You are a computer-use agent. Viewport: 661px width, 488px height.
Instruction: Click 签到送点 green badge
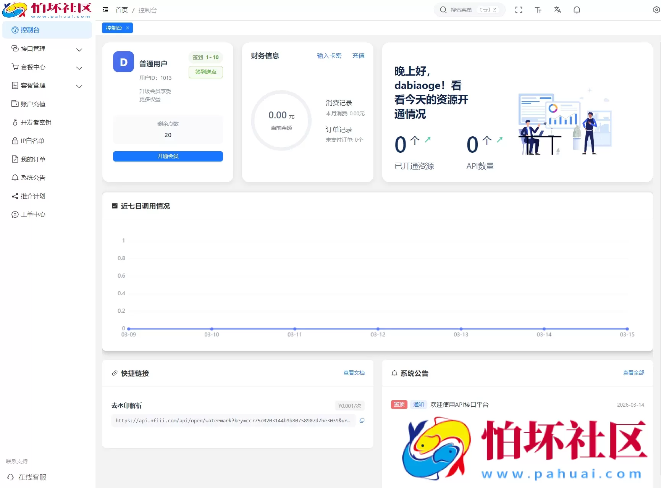[x=205, y=72]
